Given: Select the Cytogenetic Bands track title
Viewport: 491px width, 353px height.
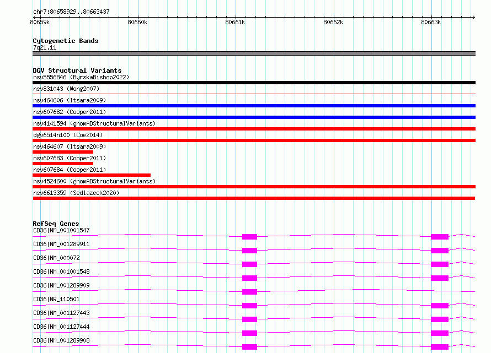Looking at the screenshot, I should (66, 41).
